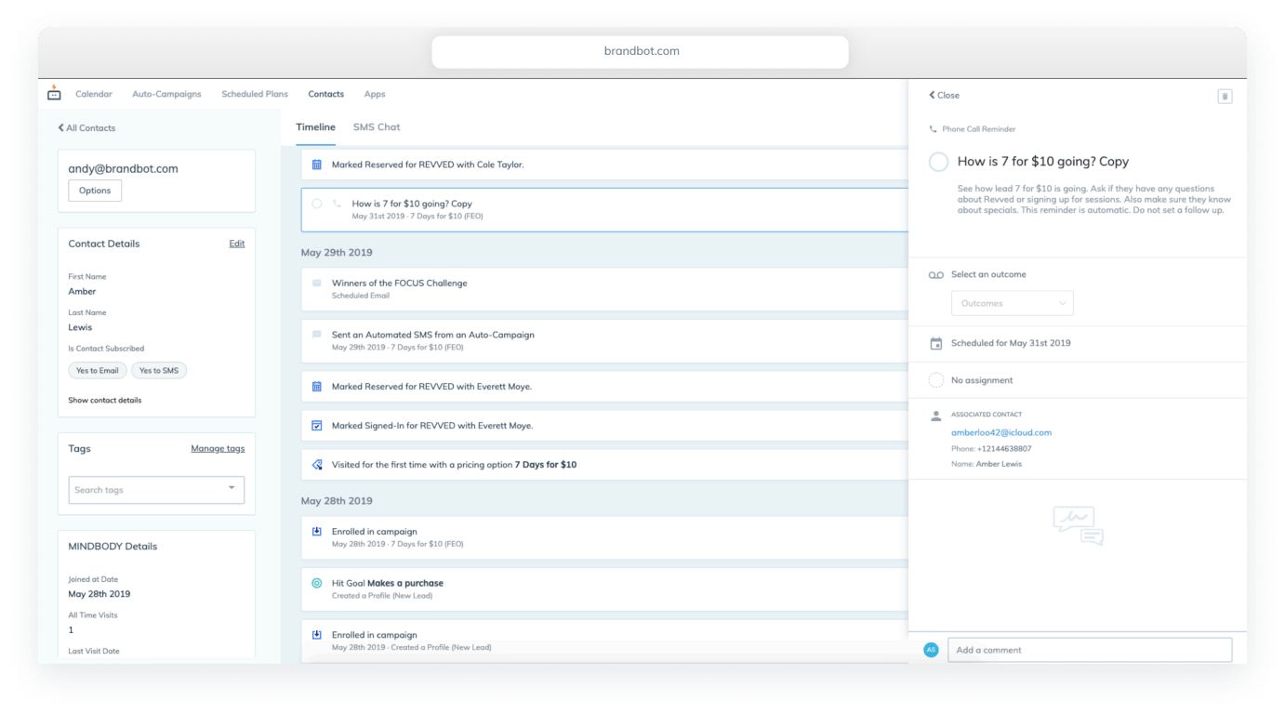The height and width of the screenshot is (713, 1285).
Task: Switch to the SMS Chat tab
Action: pos(377,127)
